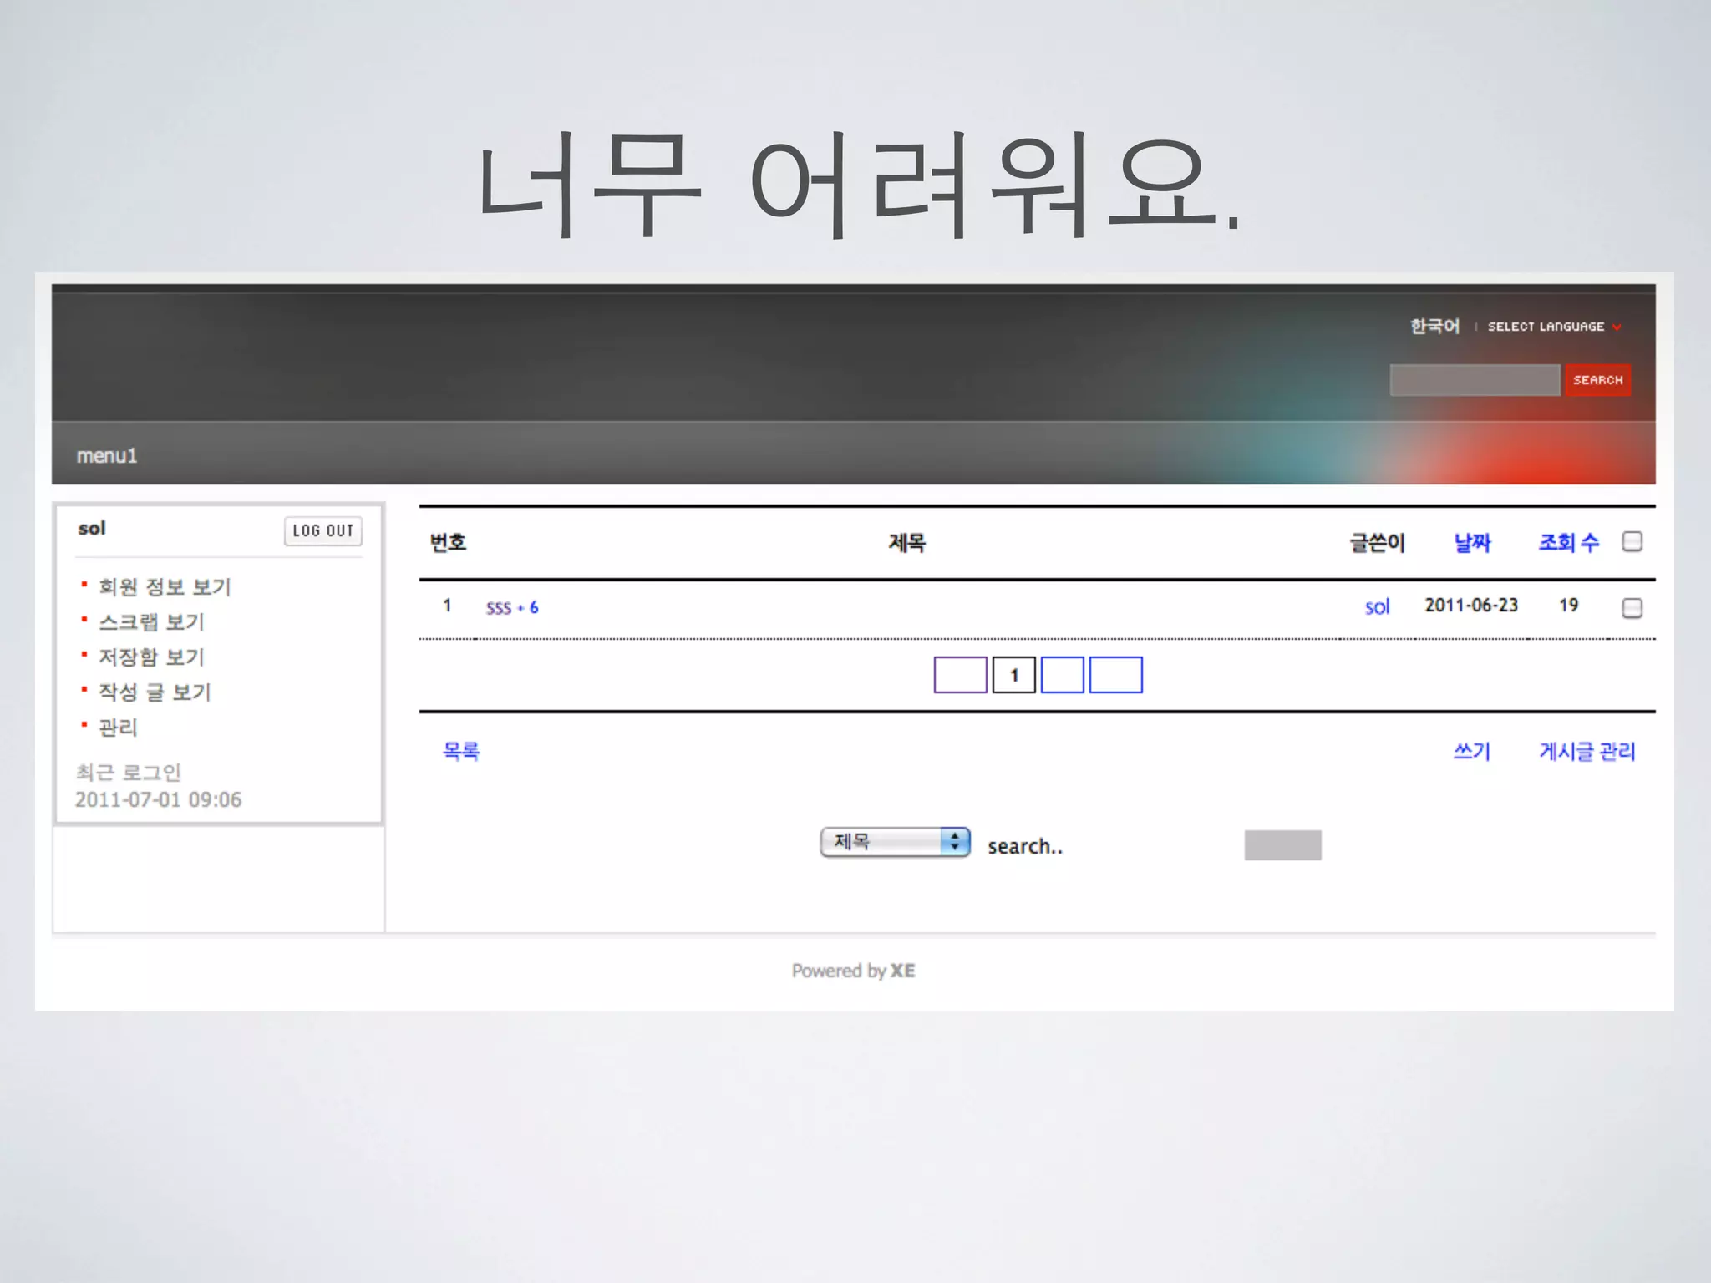Click the first pagination box
The width and height of the screenshot is (1711, 1283).
[960, 675]
